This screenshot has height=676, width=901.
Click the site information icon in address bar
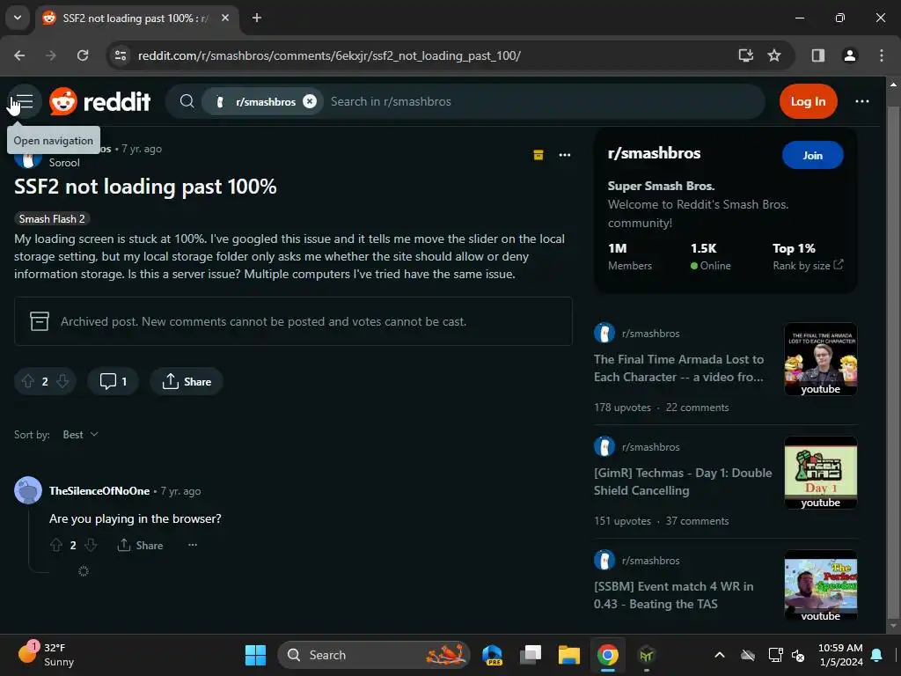120,55
